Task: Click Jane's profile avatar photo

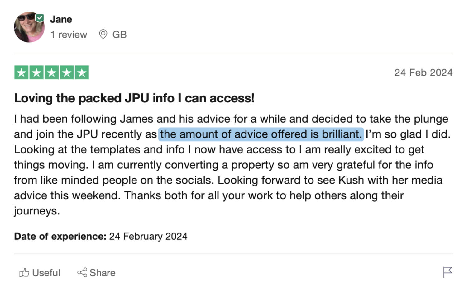Action: (29, 27)
